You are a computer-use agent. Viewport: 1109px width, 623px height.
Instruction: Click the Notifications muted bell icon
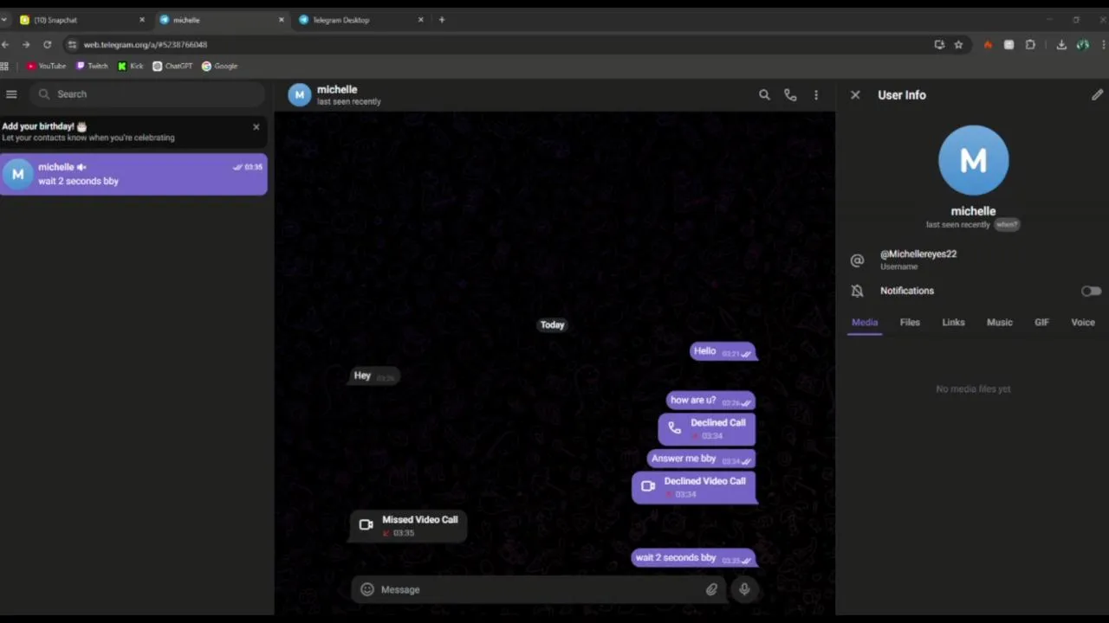(857, 291)
